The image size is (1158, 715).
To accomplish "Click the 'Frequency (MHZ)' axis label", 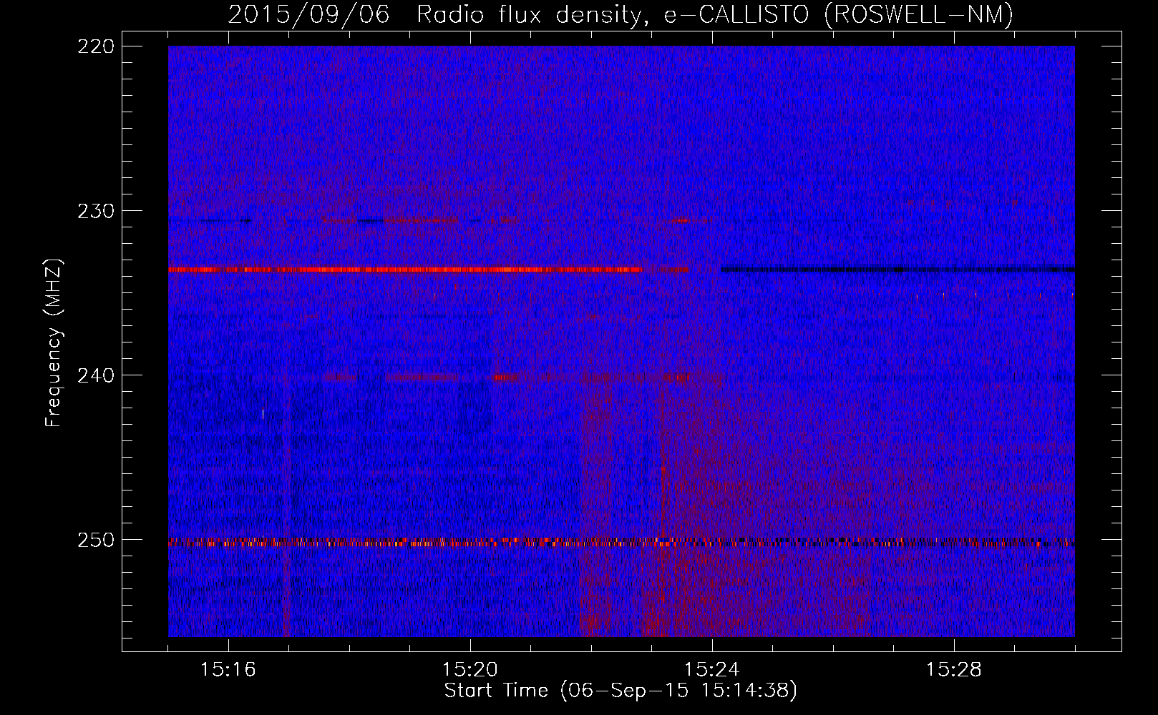I will point(53,342).
